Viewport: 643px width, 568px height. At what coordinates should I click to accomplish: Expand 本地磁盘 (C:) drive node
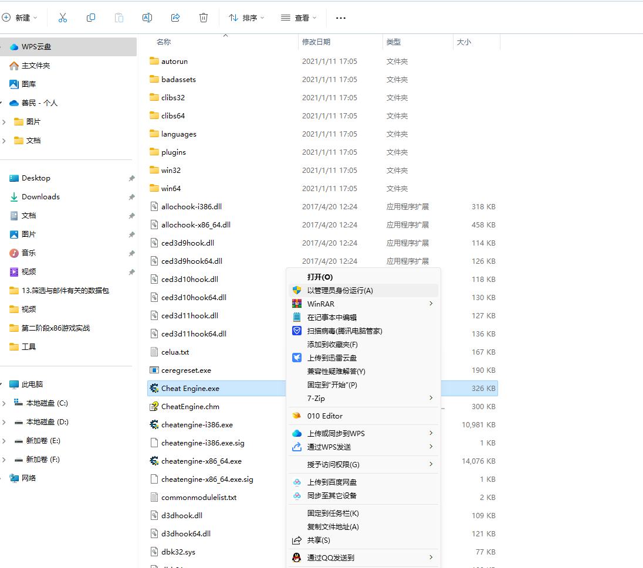pos(4,403)
